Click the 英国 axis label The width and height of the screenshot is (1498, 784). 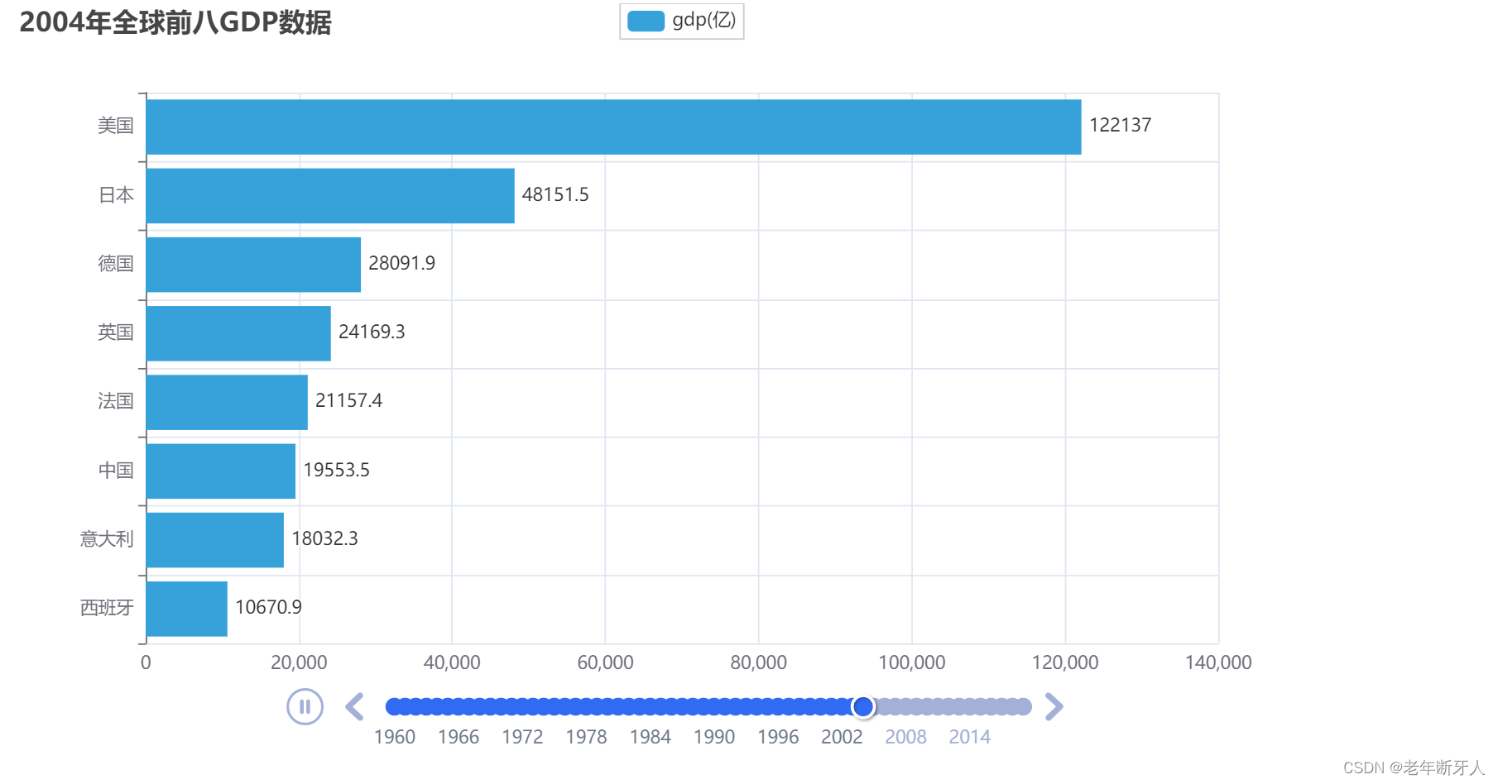tap(116, 332)
